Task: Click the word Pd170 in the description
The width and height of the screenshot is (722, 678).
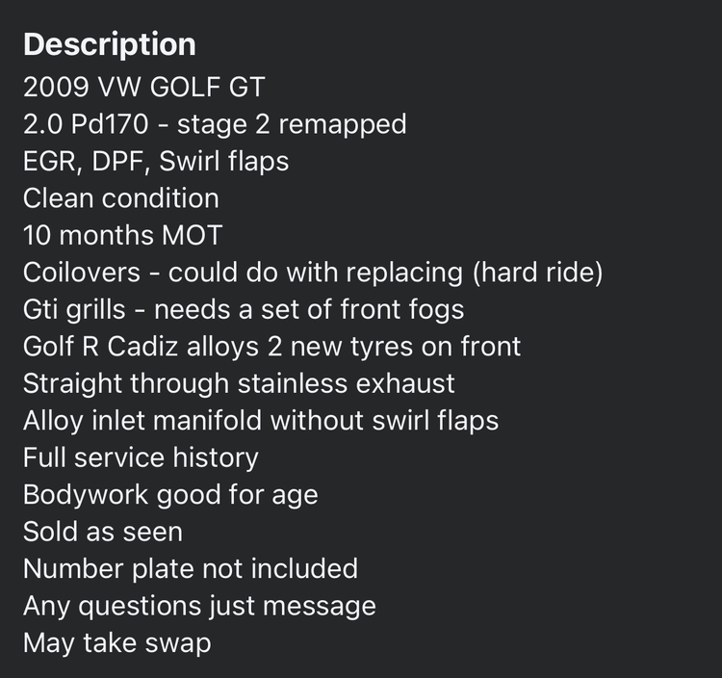Action: [x=110, y=124]
